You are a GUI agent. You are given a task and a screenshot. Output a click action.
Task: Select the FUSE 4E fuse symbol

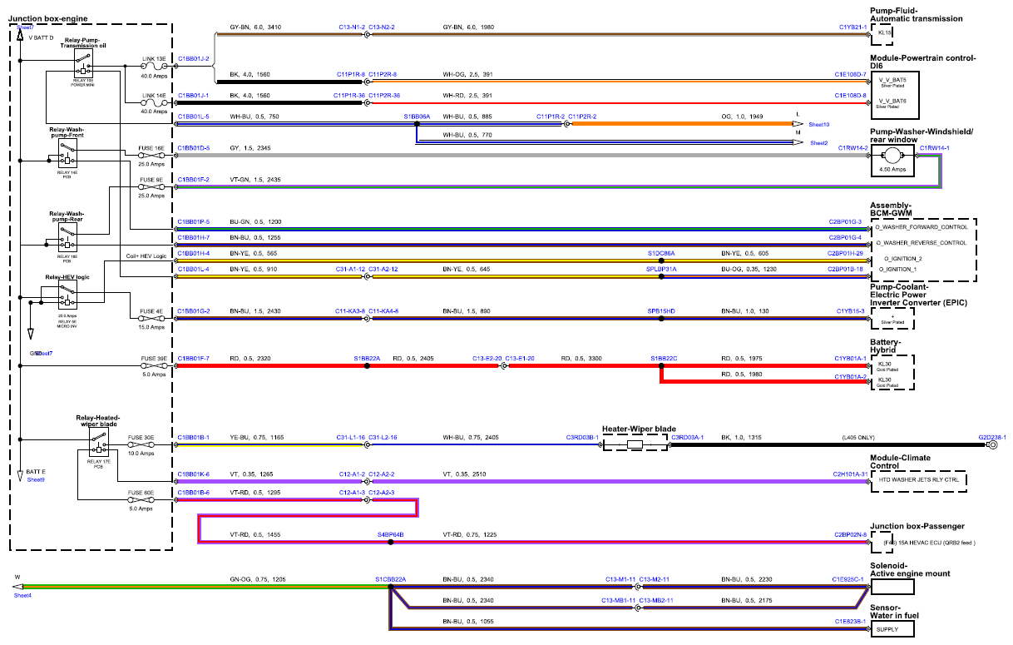[153, 319]
